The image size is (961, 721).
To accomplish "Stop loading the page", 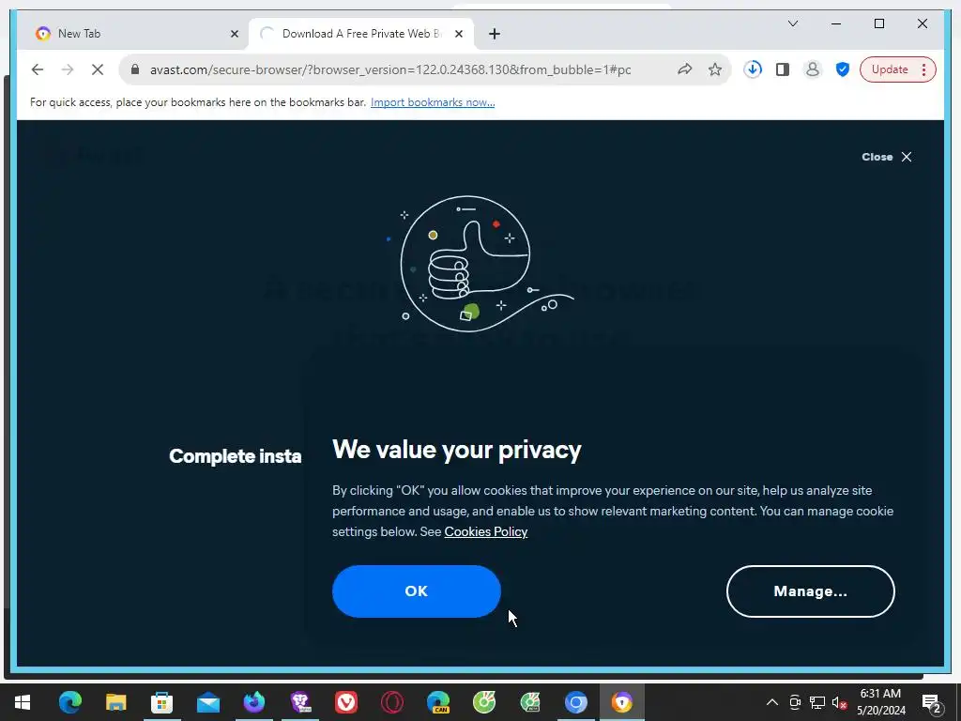I will pos(98,69).
